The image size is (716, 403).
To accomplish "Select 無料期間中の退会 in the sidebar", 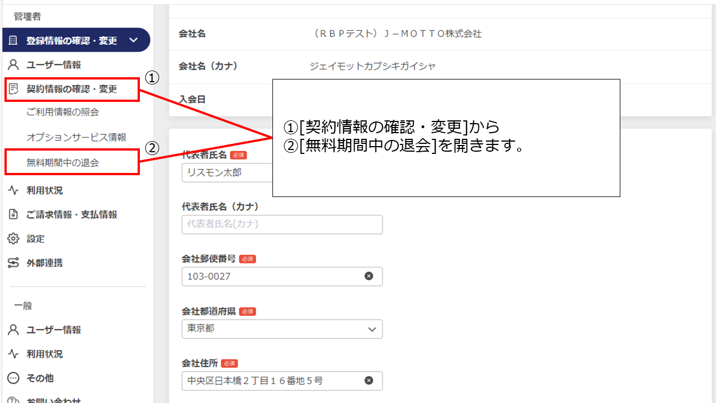I will [x=63, y=163].
